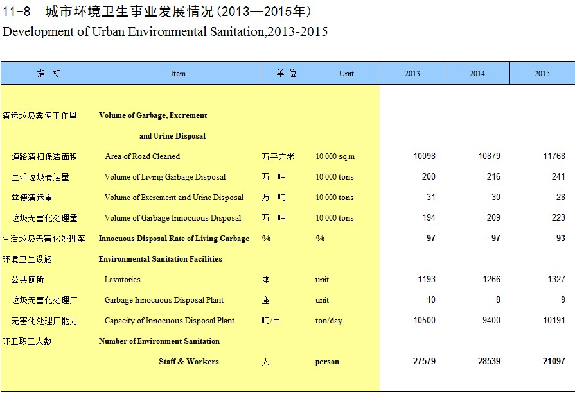Screen dimensions: 575x413
Task: Select 'Volume of Living Garbage Disposal' label
Action: 165,177
